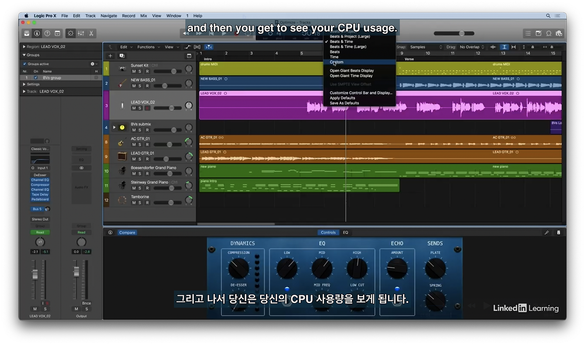585x345 pixels.
Task: Uncheck the Groups active checkbox
Action: (25, 64)
